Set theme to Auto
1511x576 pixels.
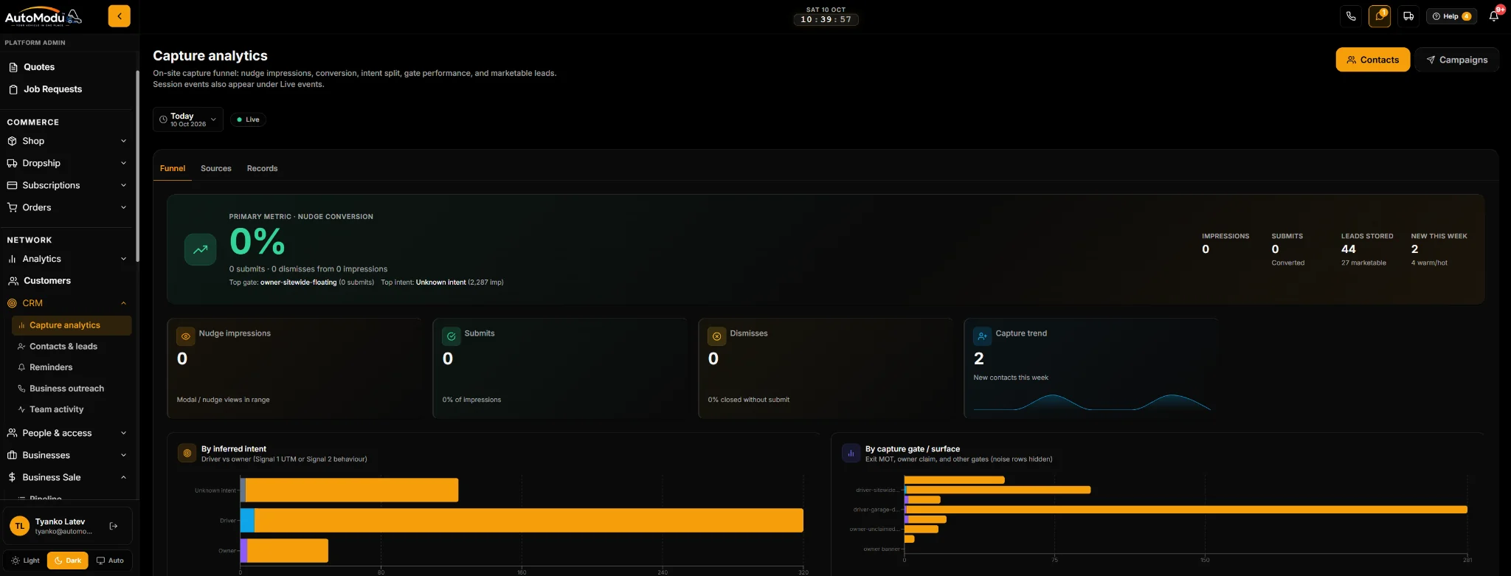click(x=110, y=561)
